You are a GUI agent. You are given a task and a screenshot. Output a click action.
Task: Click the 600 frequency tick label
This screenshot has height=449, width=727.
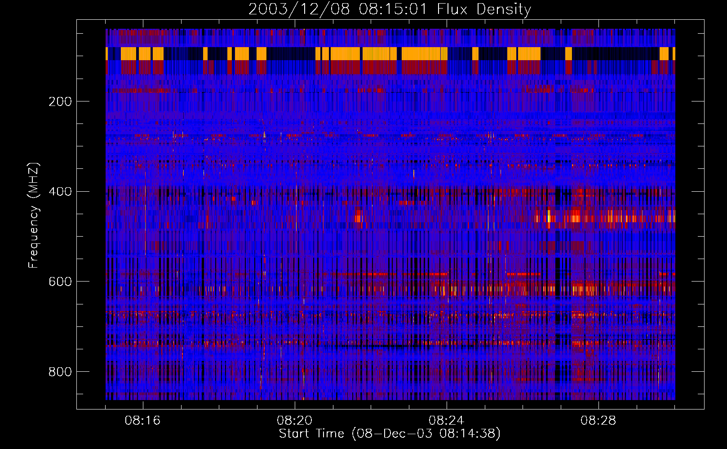click(60, 282)
